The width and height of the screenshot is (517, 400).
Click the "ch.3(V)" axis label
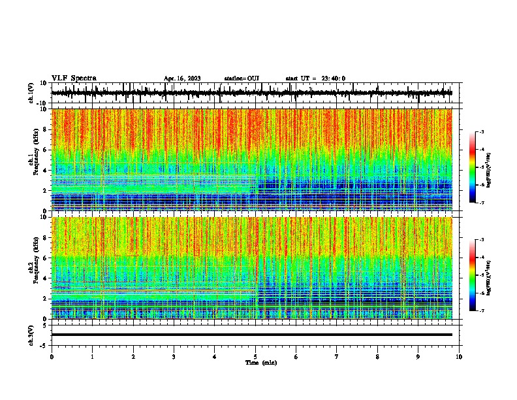click(31, 335)
